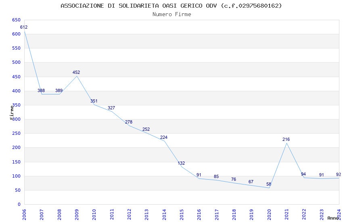Click the x-axis year 2011

point(111,214)
